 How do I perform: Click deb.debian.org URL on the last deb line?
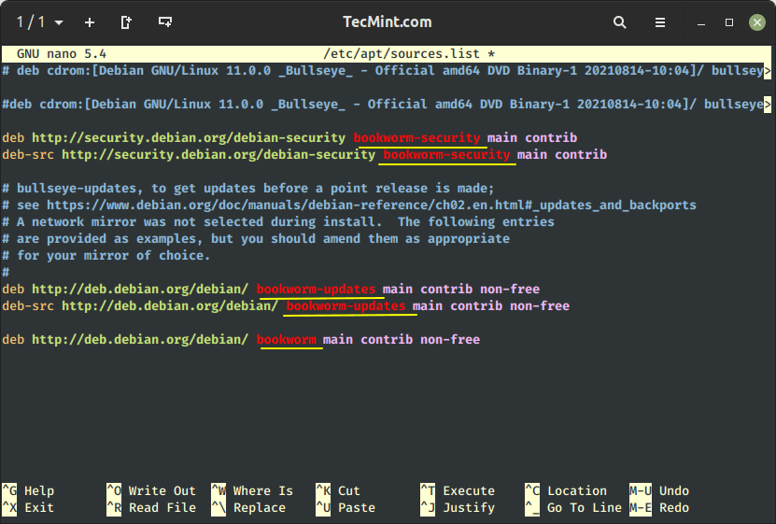click(x=140, y=339)
